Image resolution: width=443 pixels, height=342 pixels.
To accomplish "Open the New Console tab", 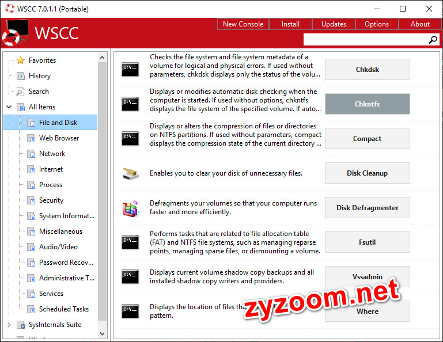I will point(243,24).
